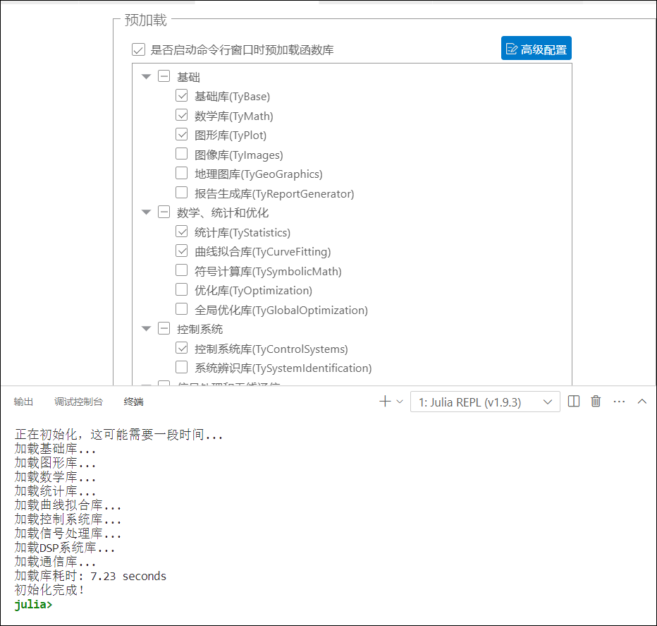Open the Julia REPL terminal selector dropdown
Viewport: 657px width, 626px height.
pos(485,402)
